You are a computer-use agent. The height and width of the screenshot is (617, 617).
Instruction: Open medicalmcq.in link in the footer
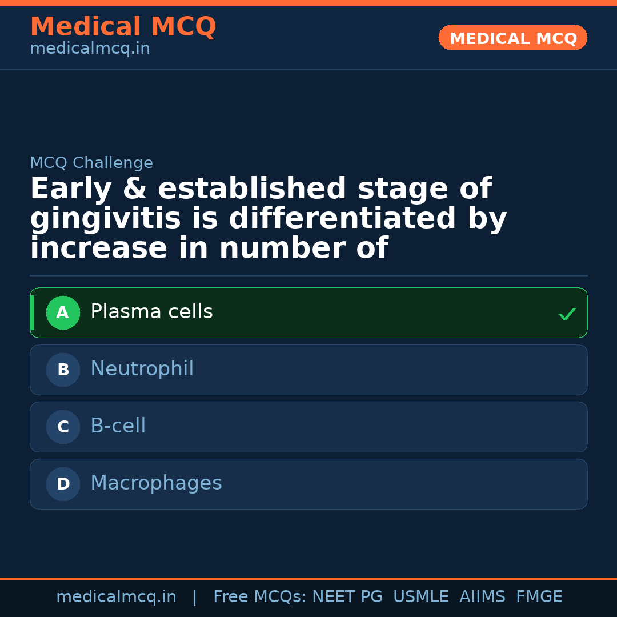pos(116,597)
